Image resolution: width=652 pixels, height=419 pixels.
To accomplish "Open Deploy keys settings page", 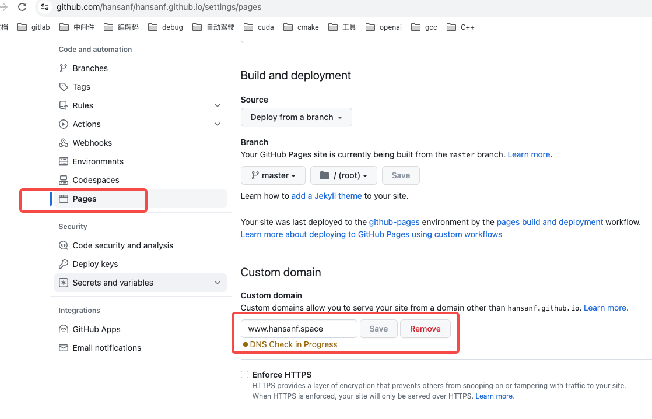I will click(95, 264).
